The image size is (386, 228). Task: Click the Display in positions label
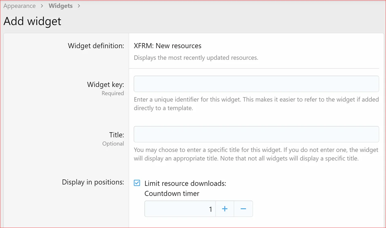tap(93, 182)
